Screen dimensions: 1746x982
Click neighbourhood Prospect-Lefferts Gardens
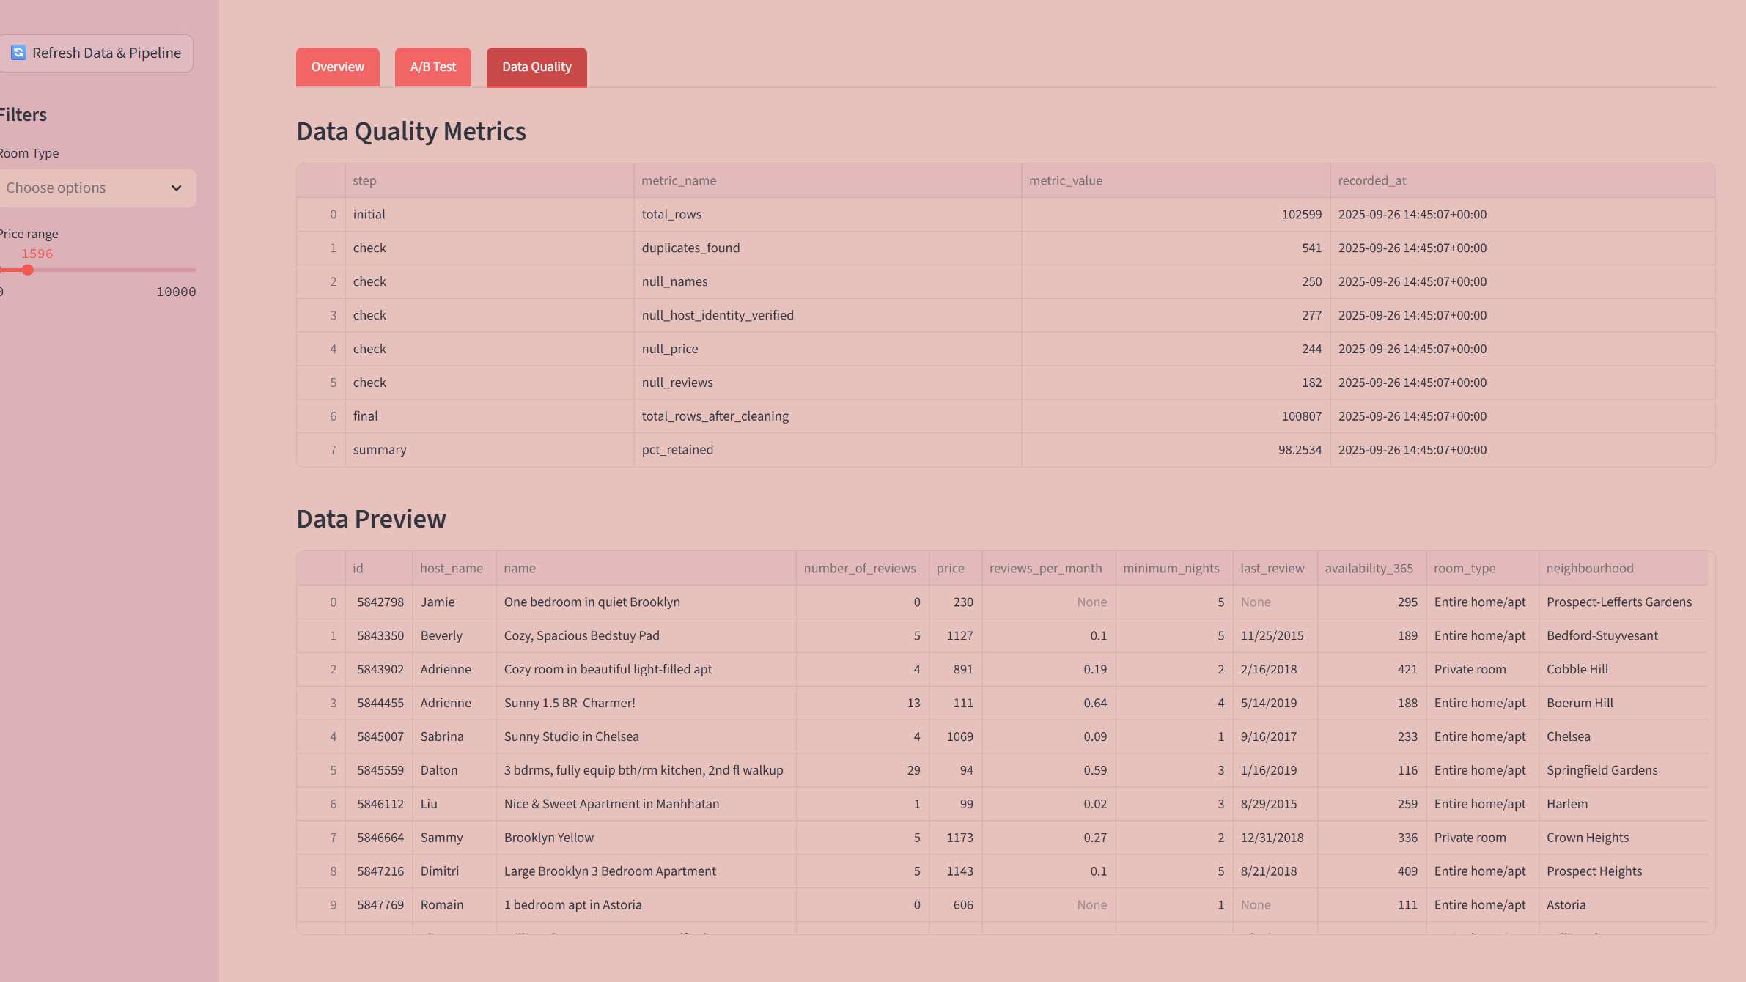click(x=1623, y=602)
